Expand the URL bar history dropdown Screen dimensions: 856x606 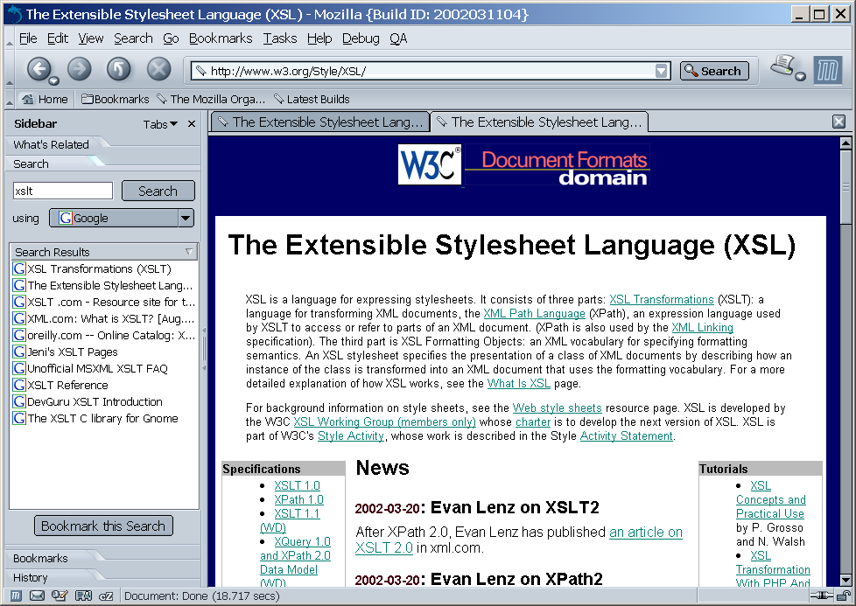pos(662,71)
